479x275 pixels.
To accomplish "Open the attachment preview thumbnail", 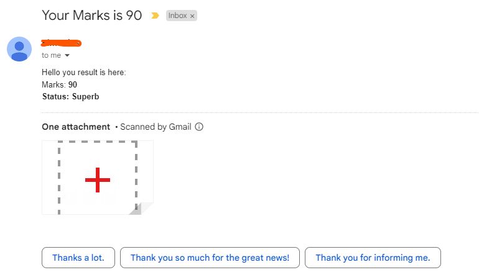I will tap(97, 178).
